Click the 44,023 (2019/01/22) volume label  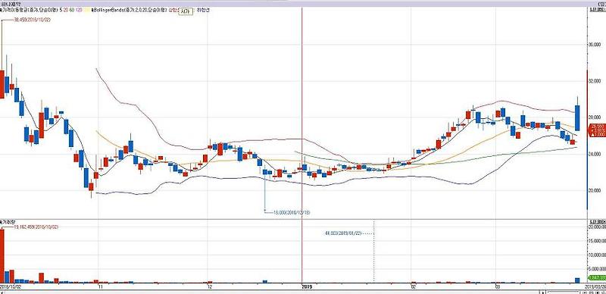[x=344, y=233]
